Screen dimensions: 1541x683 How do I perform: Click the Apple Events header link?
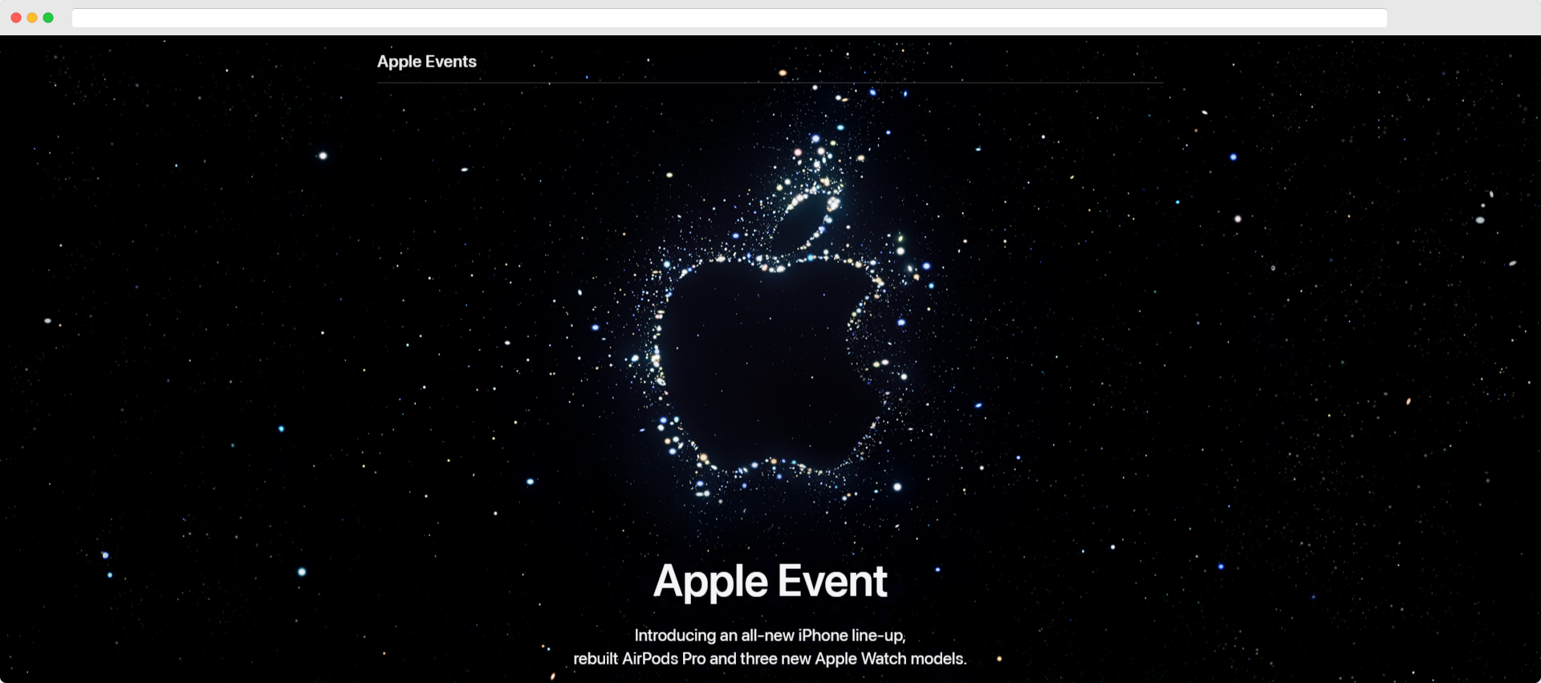click(426, 62)
